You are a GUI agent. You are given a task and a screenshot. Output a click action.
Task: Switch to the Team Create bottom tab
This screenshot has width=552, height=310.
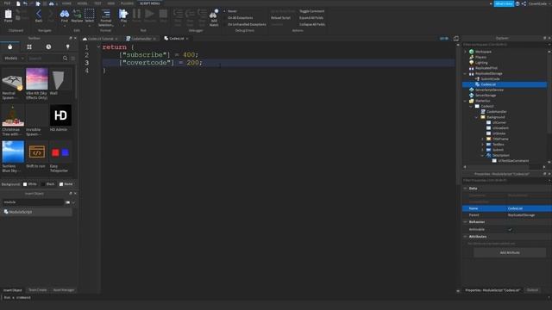(x=37, y=290)
